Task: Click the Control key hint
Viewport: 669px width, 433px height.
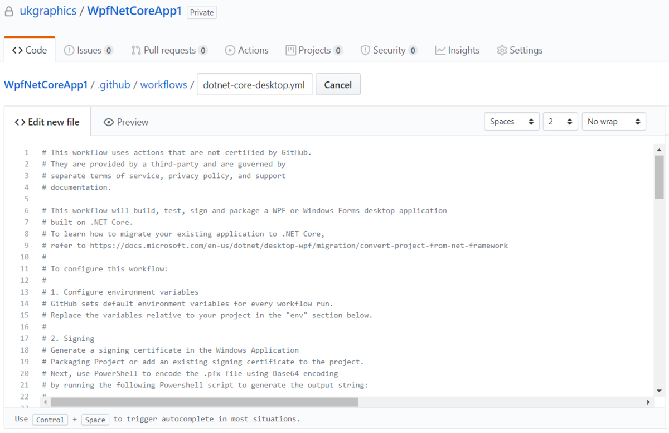Action: (50, 420)
